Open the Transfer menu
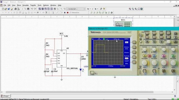 point(33,5)
